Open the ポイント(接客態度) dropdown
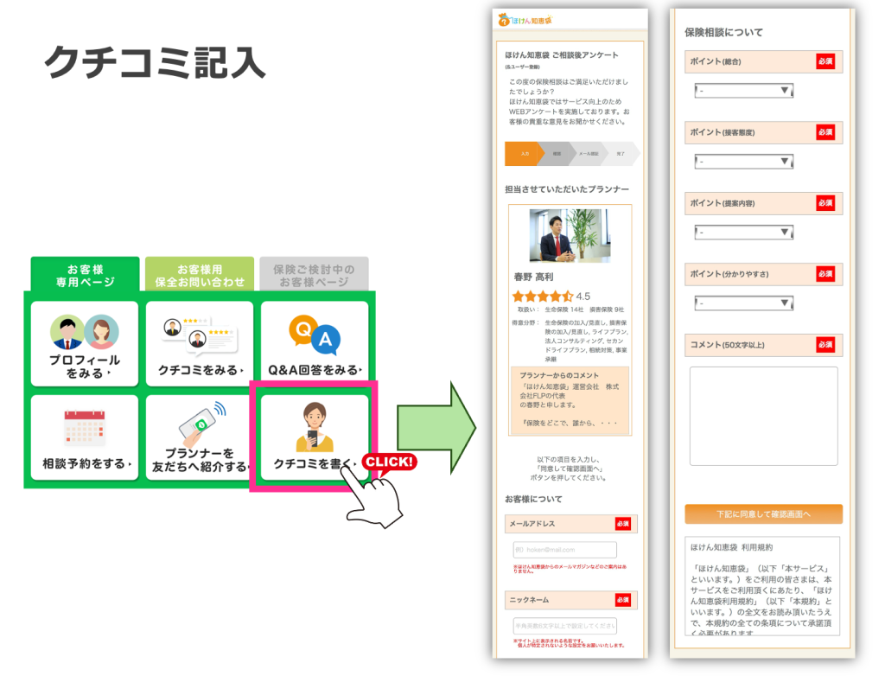Image resolution: width=885 pixels, height=676 pixels. tap(744, 162)
